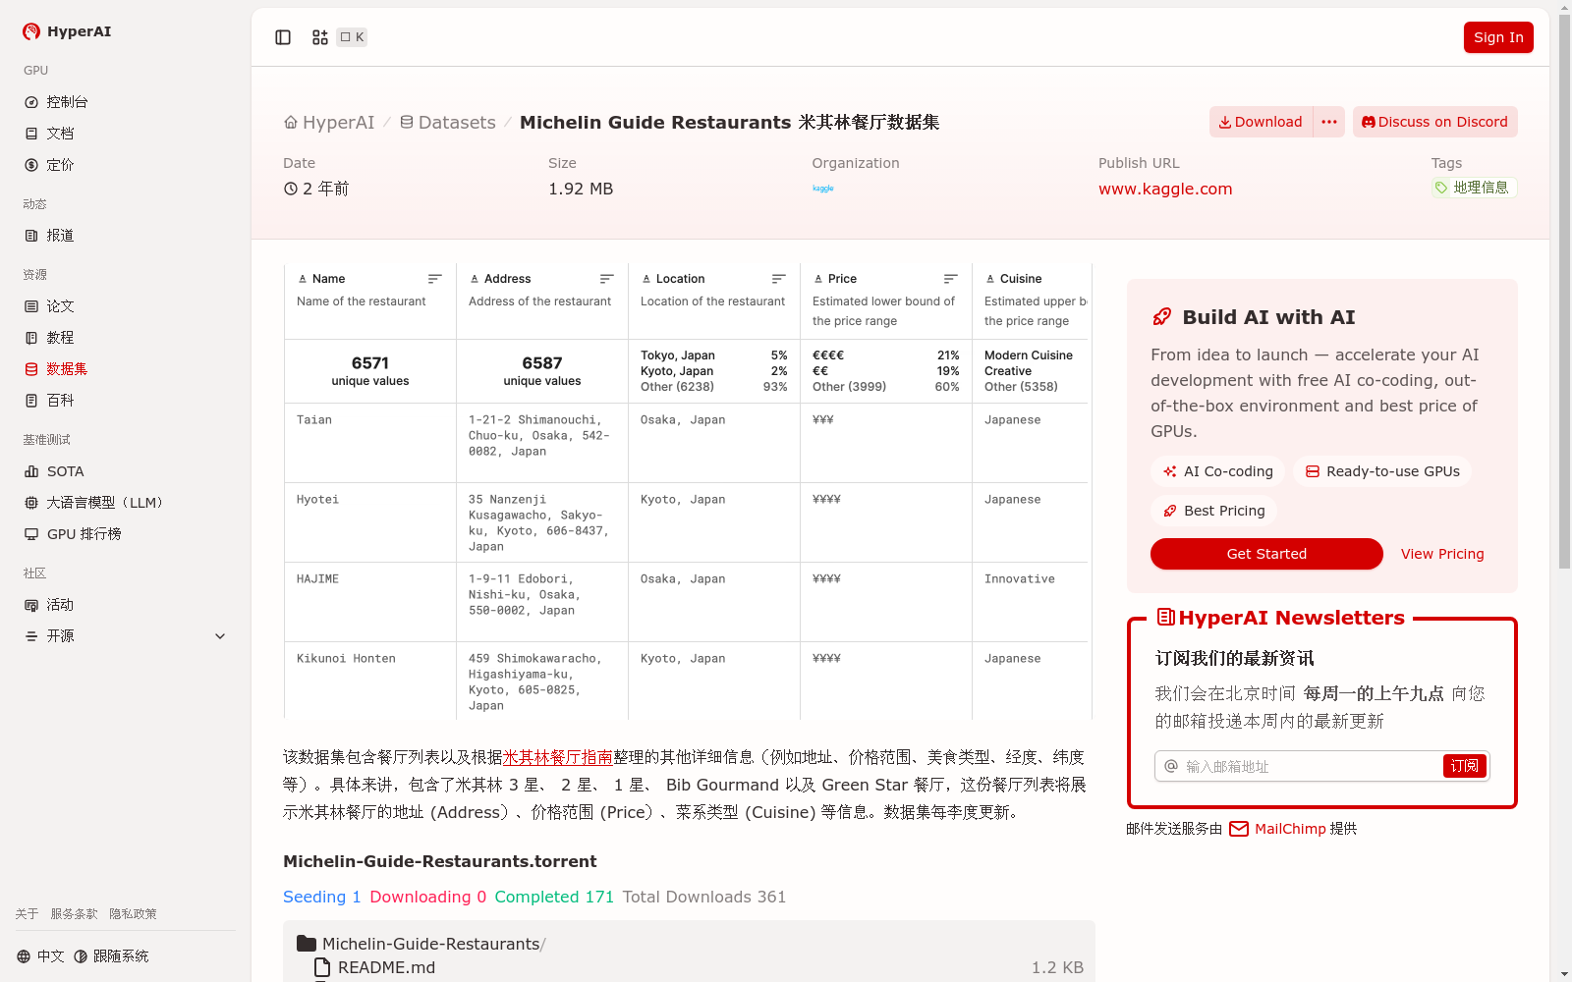The height and width of the screenshot is (982, 1572).
Task: Open more options next to Download
Action: pos(1329,122)
